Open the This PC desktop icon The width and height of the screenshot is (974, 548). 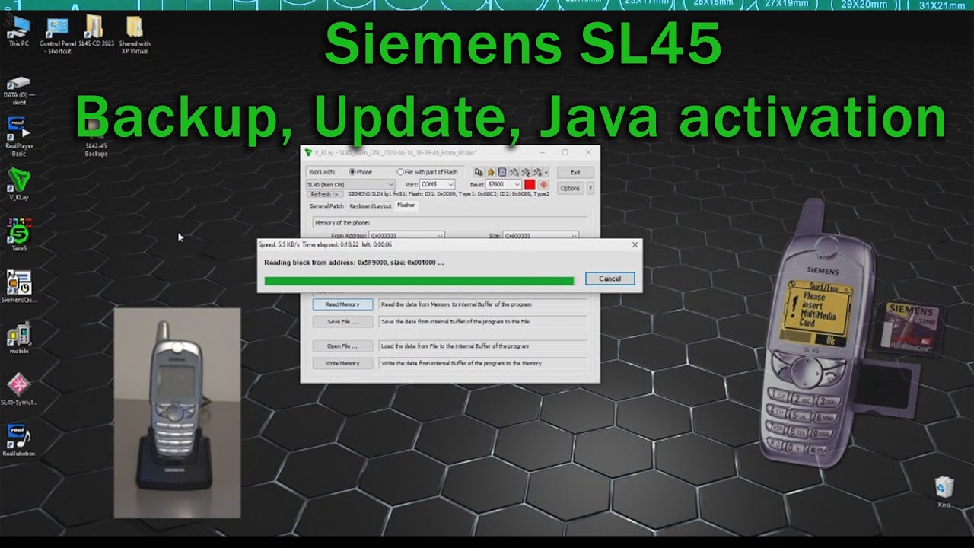point(18,30)
